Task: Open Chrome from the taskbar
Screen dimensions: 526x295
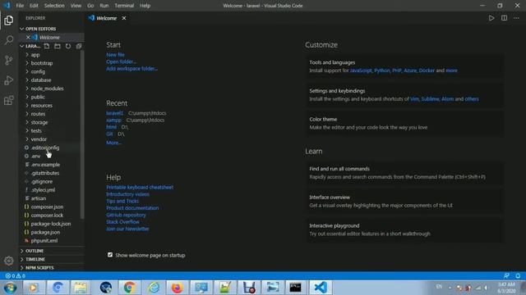Action: tap(130, 288)
